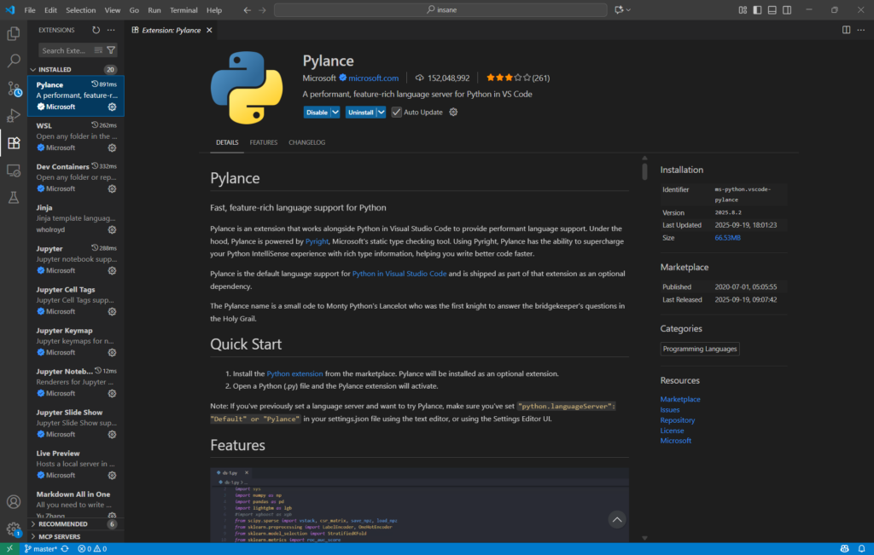This screenshot has width=874, height=555.
Task: Switch to the FEATURES tab
Action: tap(264, 142)
